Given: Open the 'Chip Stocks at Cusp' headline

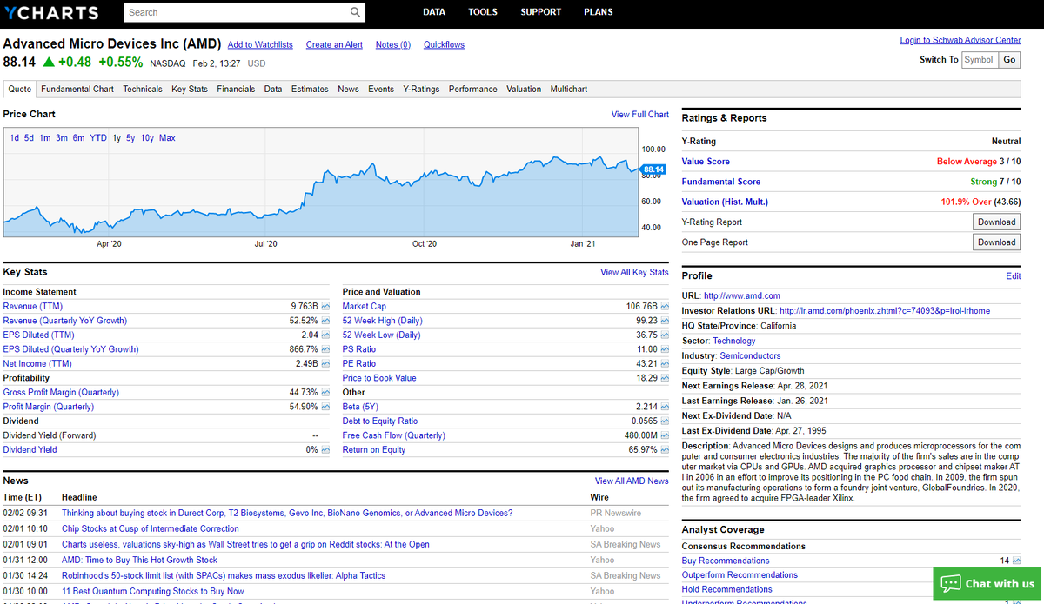Looking at the screenshot, I should pyautogui.click(x=151, y=528).
